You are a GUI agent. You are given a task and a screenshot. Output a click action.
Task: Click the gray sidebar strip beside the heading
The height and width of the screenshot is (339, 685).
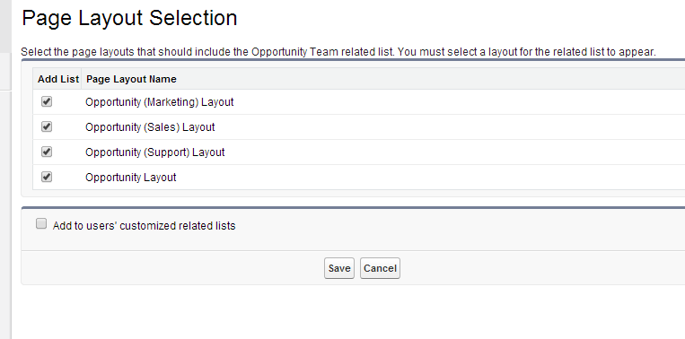coord(5,26)
